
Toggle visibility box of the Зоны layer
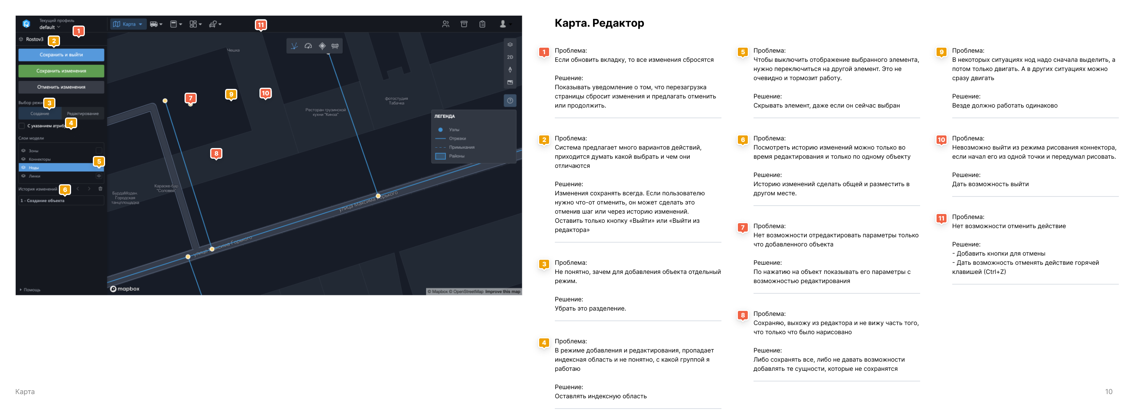99,150
